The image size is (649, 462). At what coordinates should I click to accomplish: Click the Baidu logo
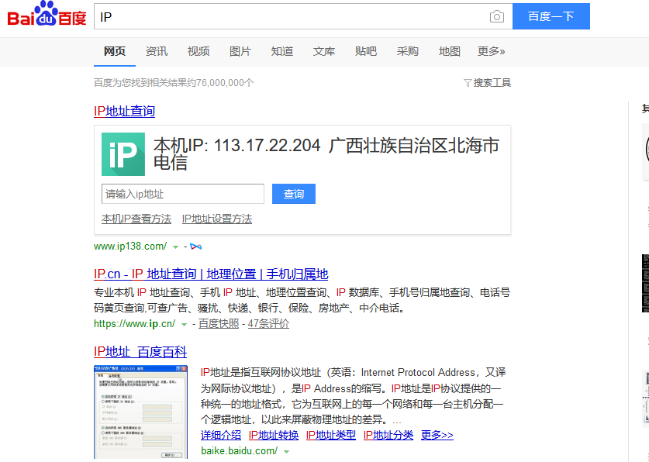click(x=47, y=16)
